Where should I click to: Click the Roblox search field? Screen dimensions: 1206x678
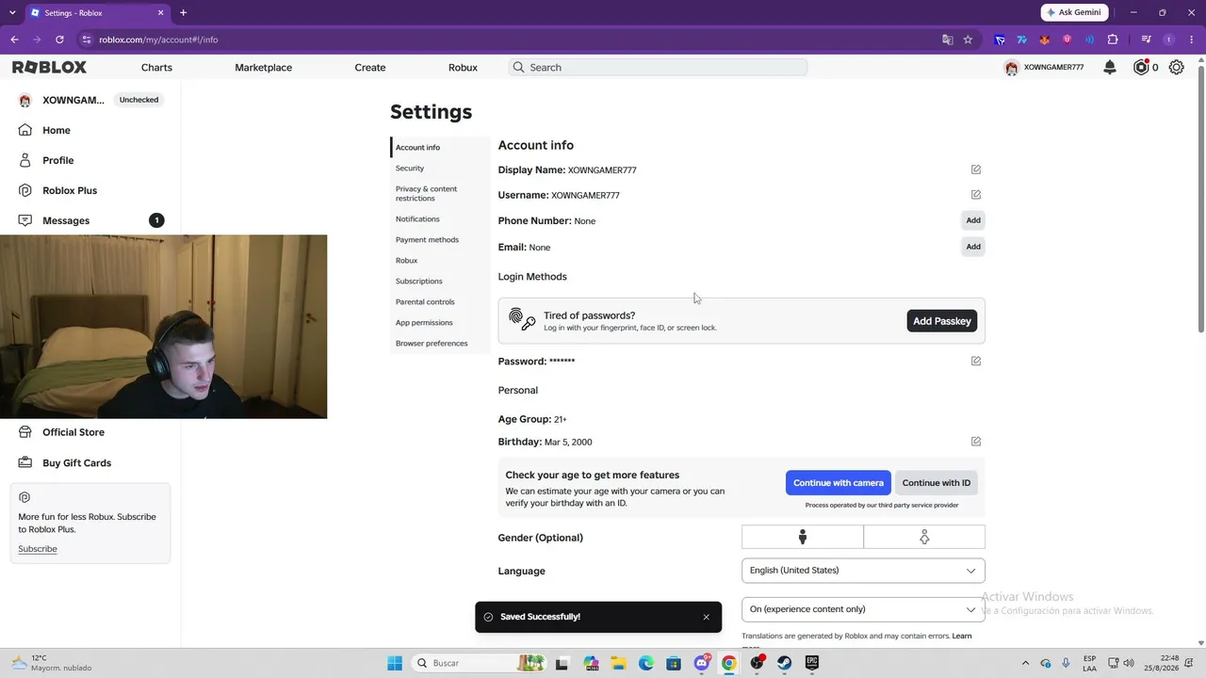click(x=658, y=68)
